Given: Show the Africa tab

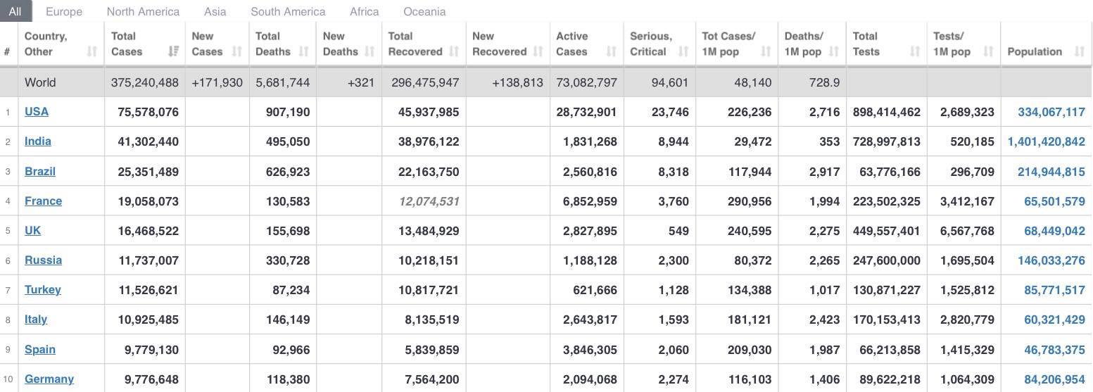Looking at the screenshot, I should tap(364, 11).
